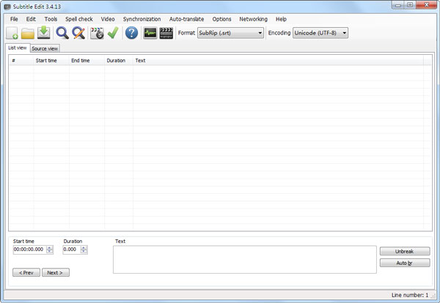Open the Synchronization menu
Viewport: 440px width, 303px height.
pyautogui.click(x=142, y=19)
